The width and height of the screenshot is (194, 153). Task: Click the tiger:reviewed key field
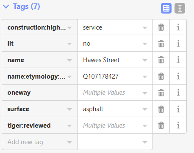[40, 125]
